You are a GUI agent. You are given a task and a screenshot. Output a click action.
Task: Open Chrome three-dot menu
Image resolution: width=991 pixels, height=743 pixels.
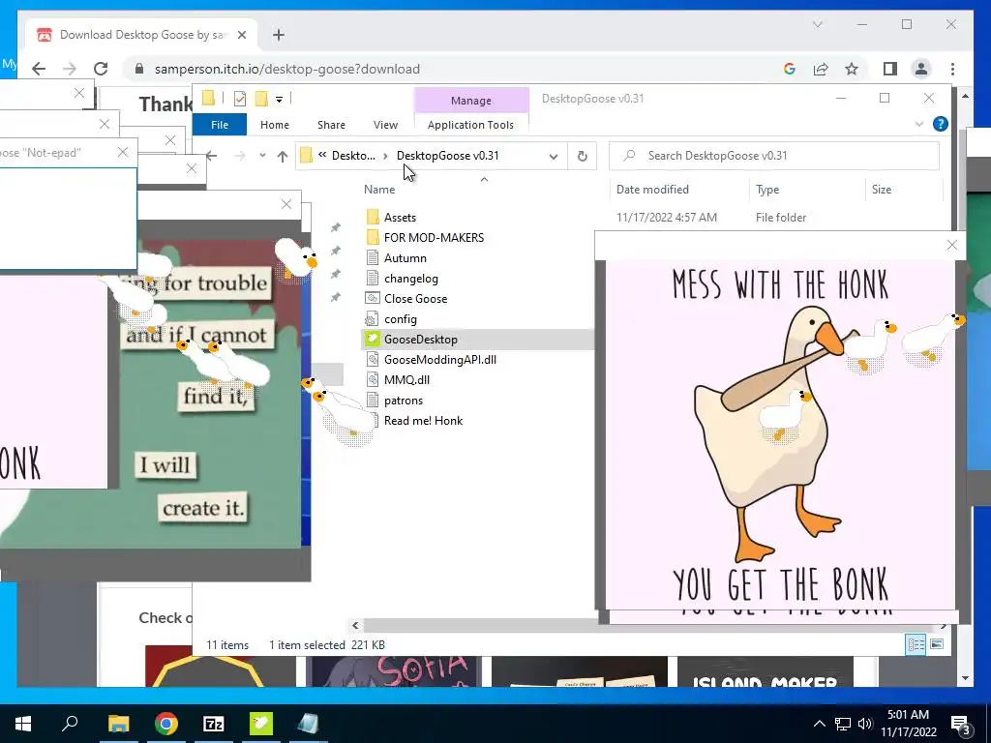(952, 69)
